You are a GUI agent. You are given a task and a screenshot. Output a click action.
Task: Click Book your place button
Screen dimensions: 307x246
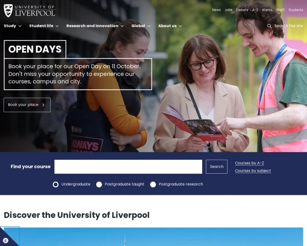coord(27,105)
